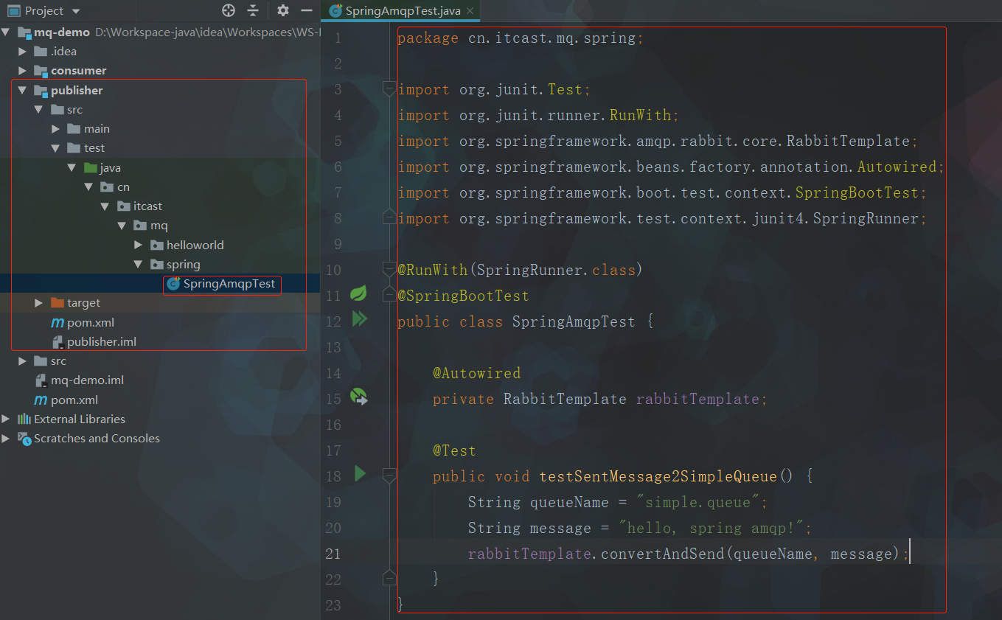The height and width of the screenshot is (620, 1002).
Task: Close the SpringAmqpTest.java tab
Action: pyautogui.click(x=468, y=11)
